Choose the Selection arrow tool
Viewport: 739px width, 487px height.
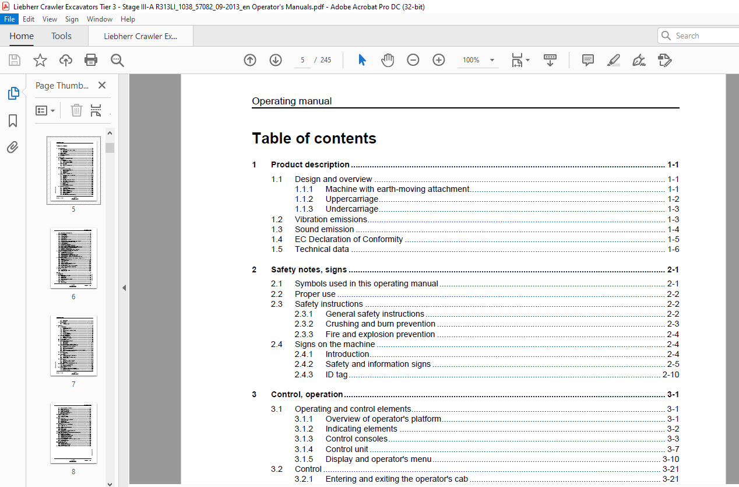coord(362,60)
